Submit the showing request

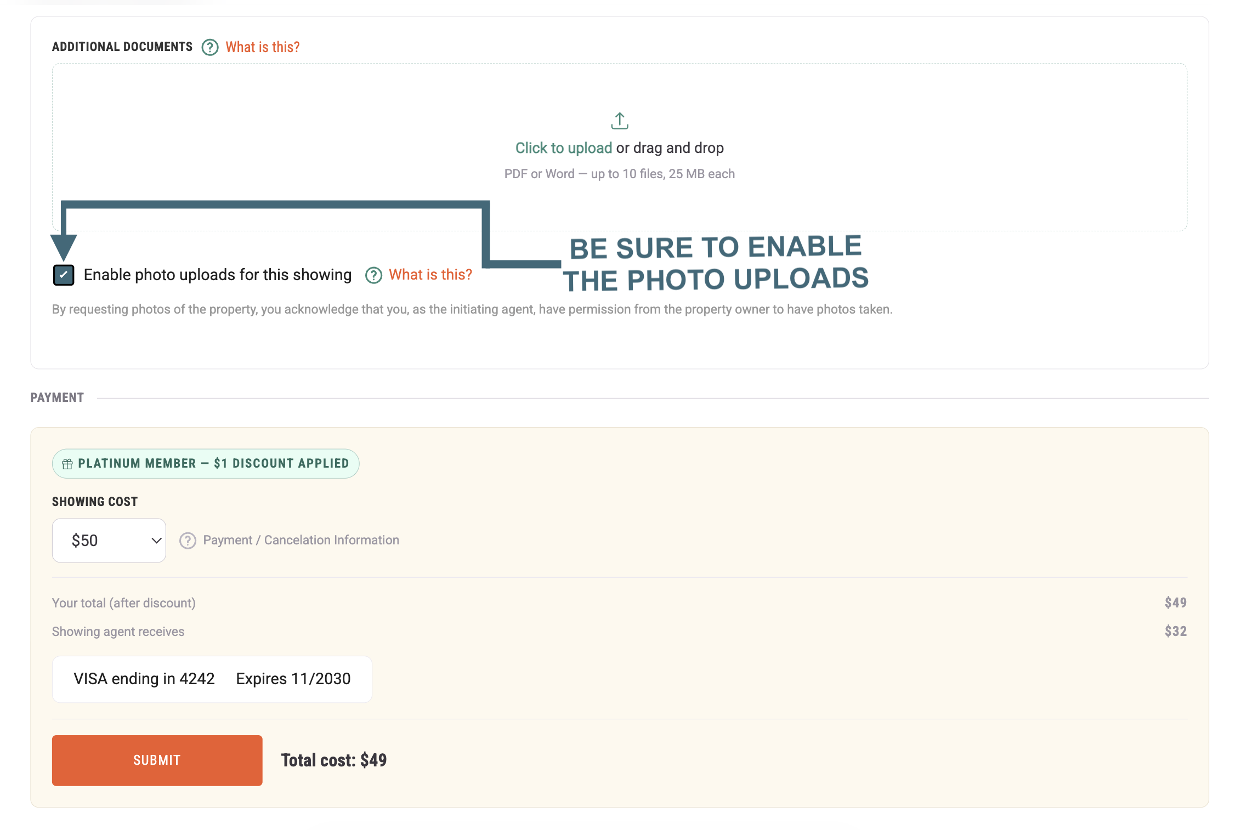[x=157, y=760]
